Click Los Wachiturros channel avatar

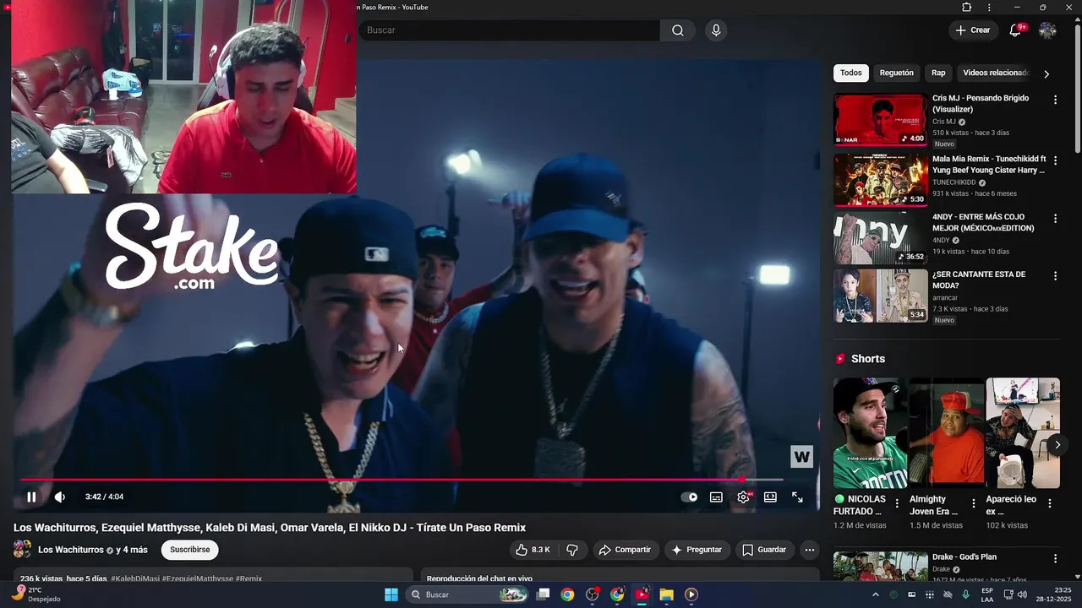pyautogui.click(x=22, y=550)
